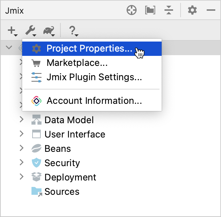221x217 pixels.
Task: Click the locate/select opened file crosshair icon
Action: pos(132,10)
